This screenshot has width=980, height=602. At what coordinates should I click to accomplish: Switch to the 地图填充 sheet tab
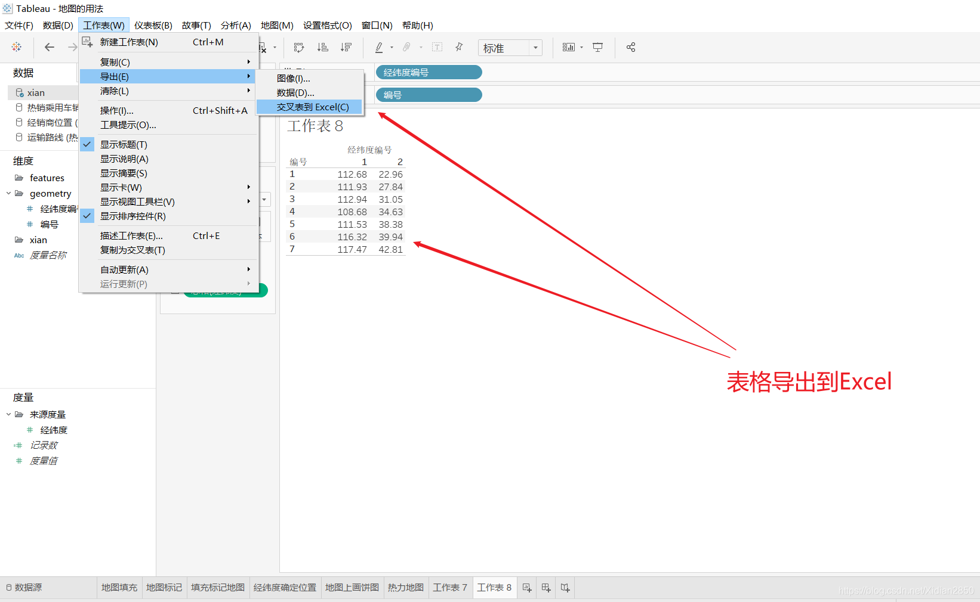(119, 588)
